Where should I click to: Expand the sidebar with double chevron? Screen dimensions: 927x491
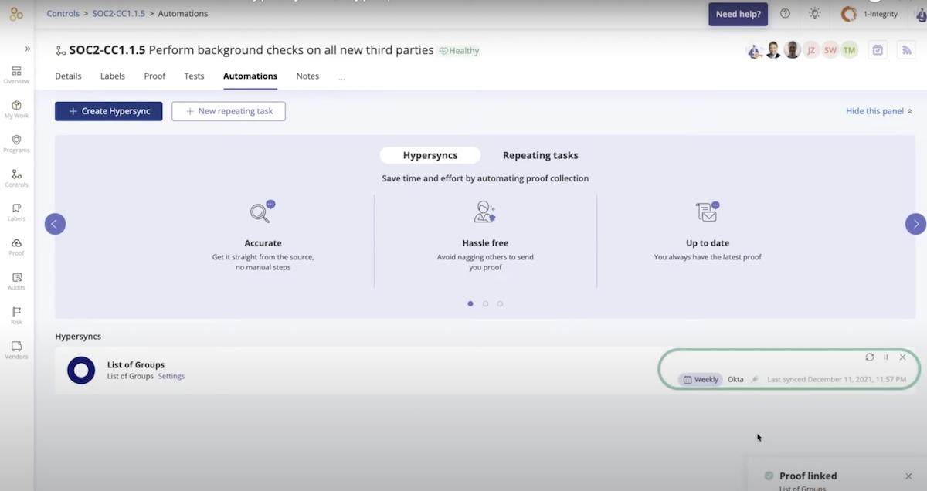pyautogui.click(x=28, y=49)
